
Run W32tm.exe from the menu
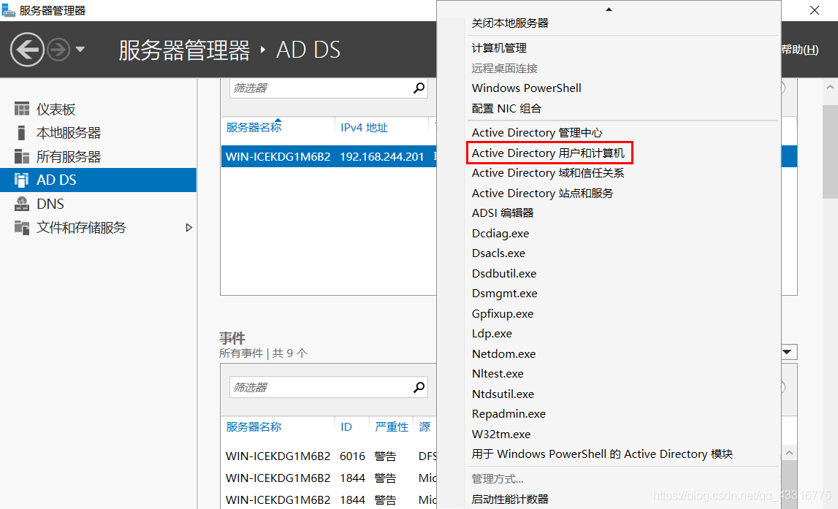pyautogui.click(x=500, y=435)
